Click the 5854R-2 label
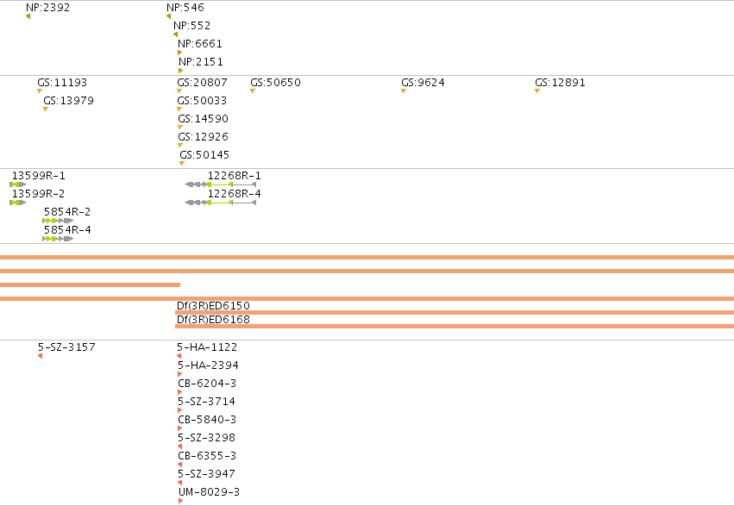 coord(67,212)
